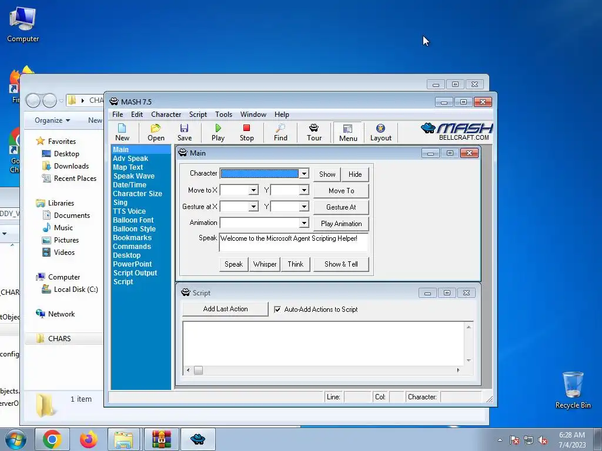Screen dimensions: 602x451
Task: Switch to Windows Explorer on the taskbar
Action: (124, 439)
